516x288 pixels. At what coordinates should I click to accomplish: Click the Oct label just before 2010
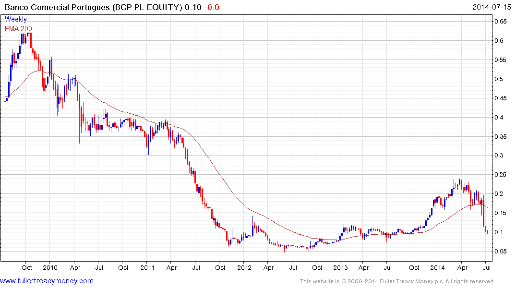27,267
